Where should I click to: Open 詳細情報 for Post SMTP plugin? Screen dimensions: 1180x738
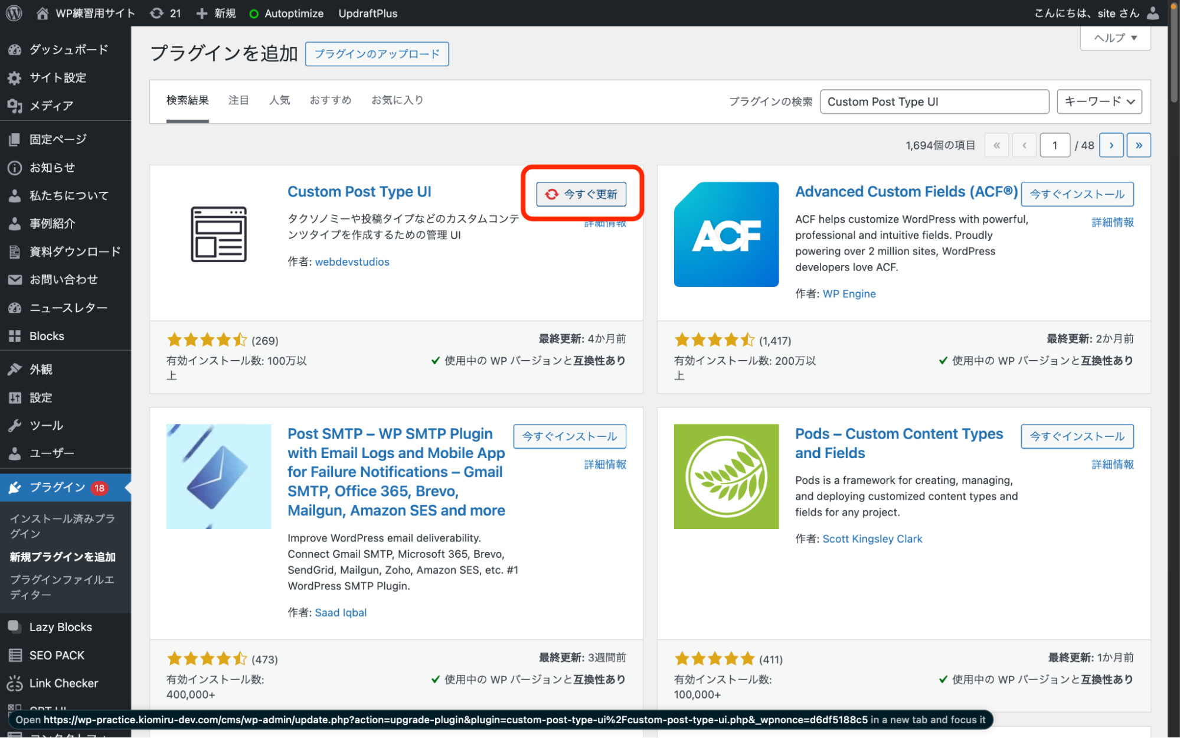pos(605,465)
